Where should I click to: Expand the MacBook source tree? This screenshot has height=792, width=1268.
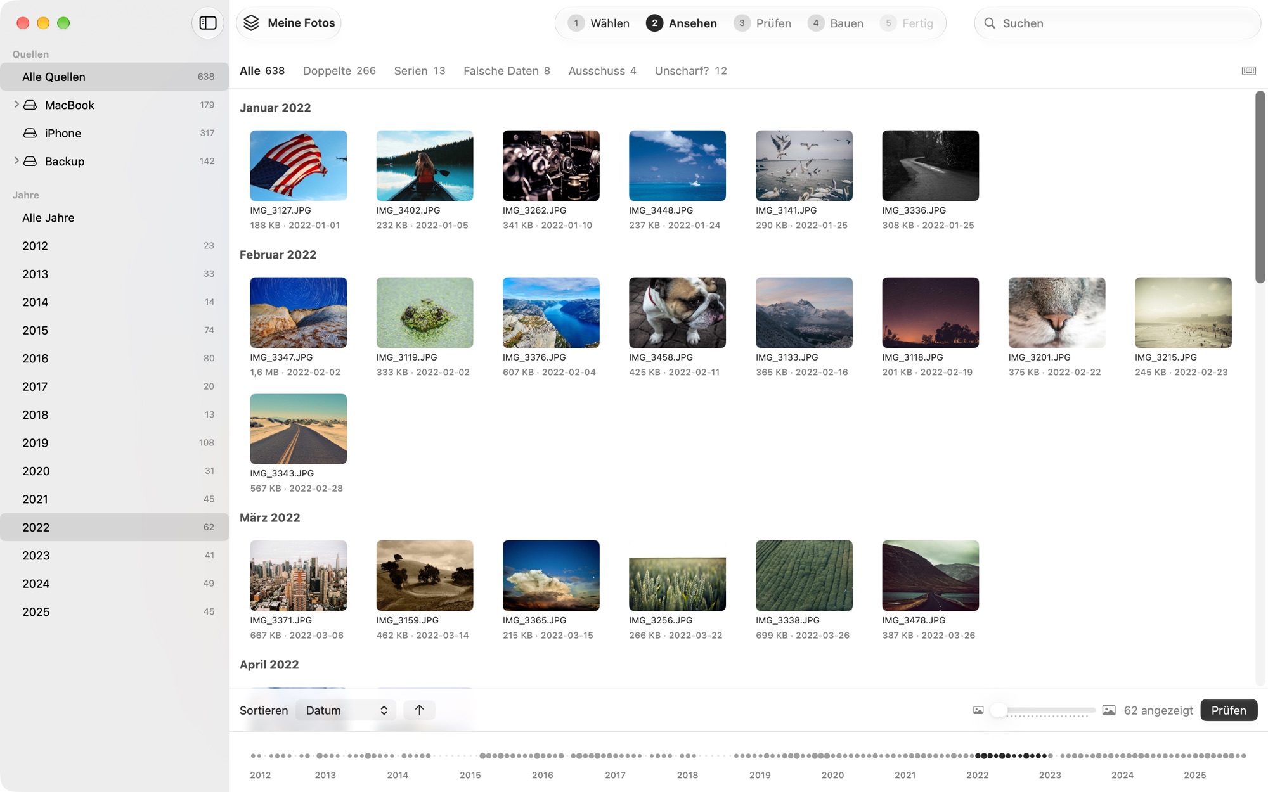16,105
